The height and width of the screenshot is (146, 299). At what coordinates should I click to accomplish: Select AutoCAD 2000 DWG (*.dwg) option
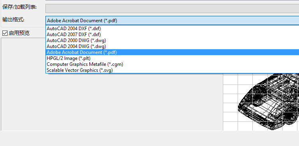point(172,40)
